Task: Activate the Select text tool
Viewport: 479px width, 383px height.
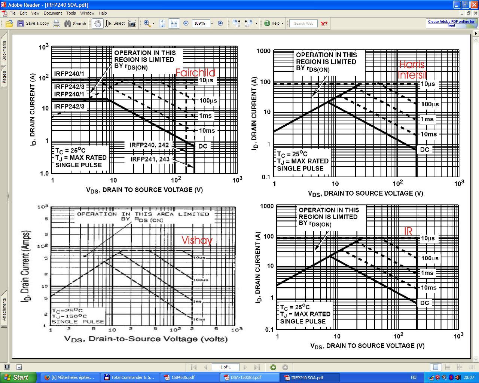Action: pos(115,23)
